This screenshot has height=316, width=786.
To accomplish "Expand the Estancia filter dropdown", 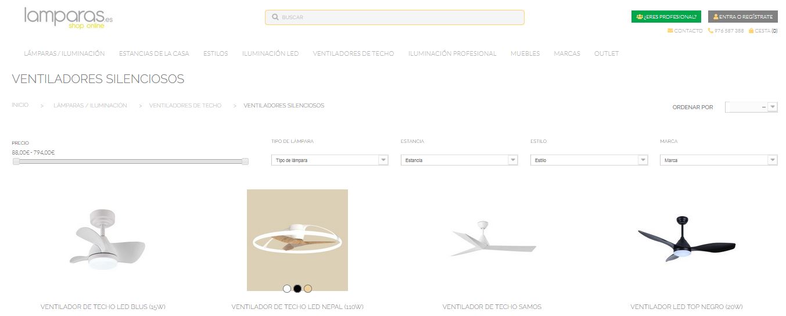I will click(x=460, y=160).
